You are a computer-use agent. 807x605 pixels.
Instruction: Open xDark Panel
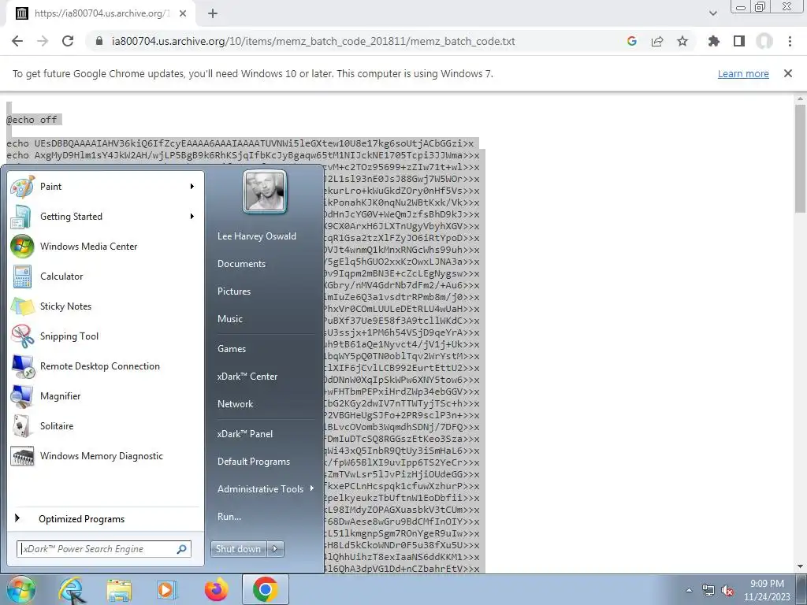[245, 434]
